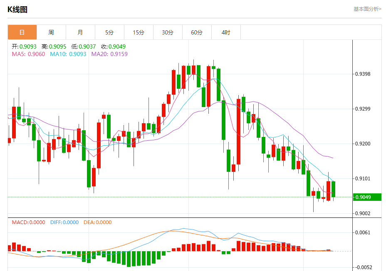Image resolution: width=386 pixels, height=271 pixels.
Task: Click the MA5: 0.9060 label
Action: [28, 54]
